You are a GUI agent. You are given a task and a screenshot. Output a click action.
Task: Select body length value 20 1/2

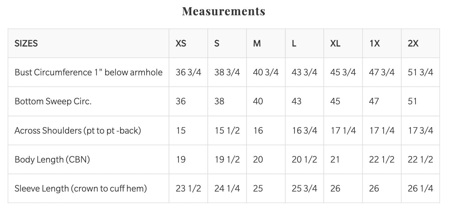tap(304, 159)
